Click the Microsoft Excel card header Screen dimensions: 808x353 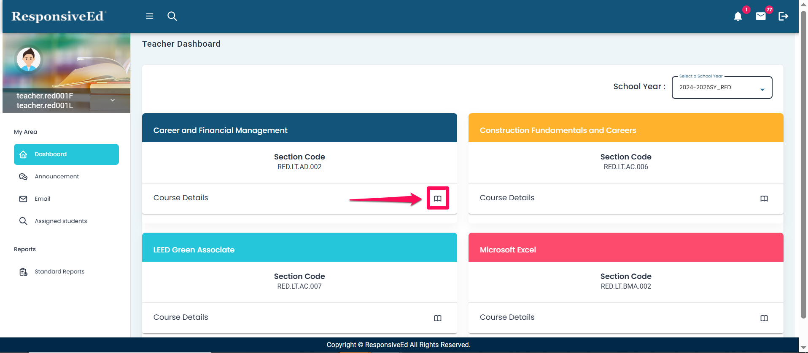coord(625,249)
